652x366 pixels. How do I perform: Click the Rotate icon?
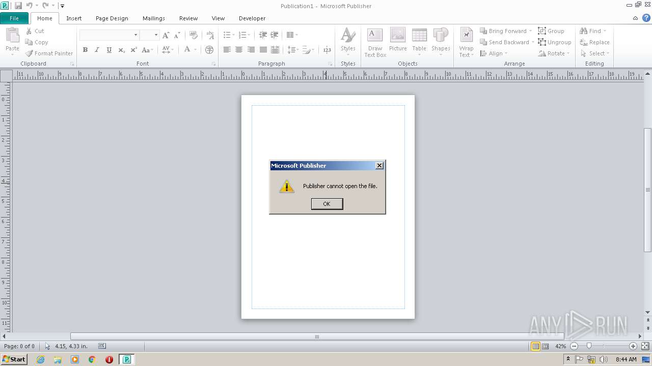coord(542,53)
